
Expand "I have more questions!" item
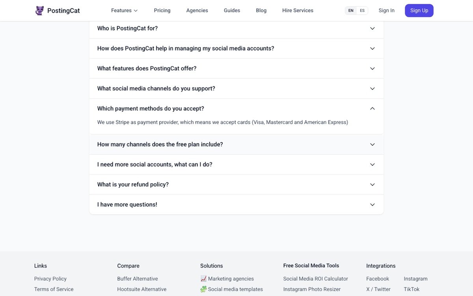pyautogui.click(x=236, y=205)
